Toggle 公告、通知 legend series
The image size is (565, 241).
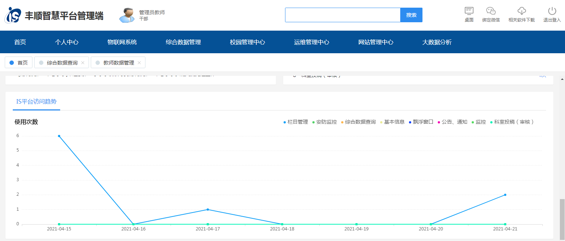[x=452, y=122]
